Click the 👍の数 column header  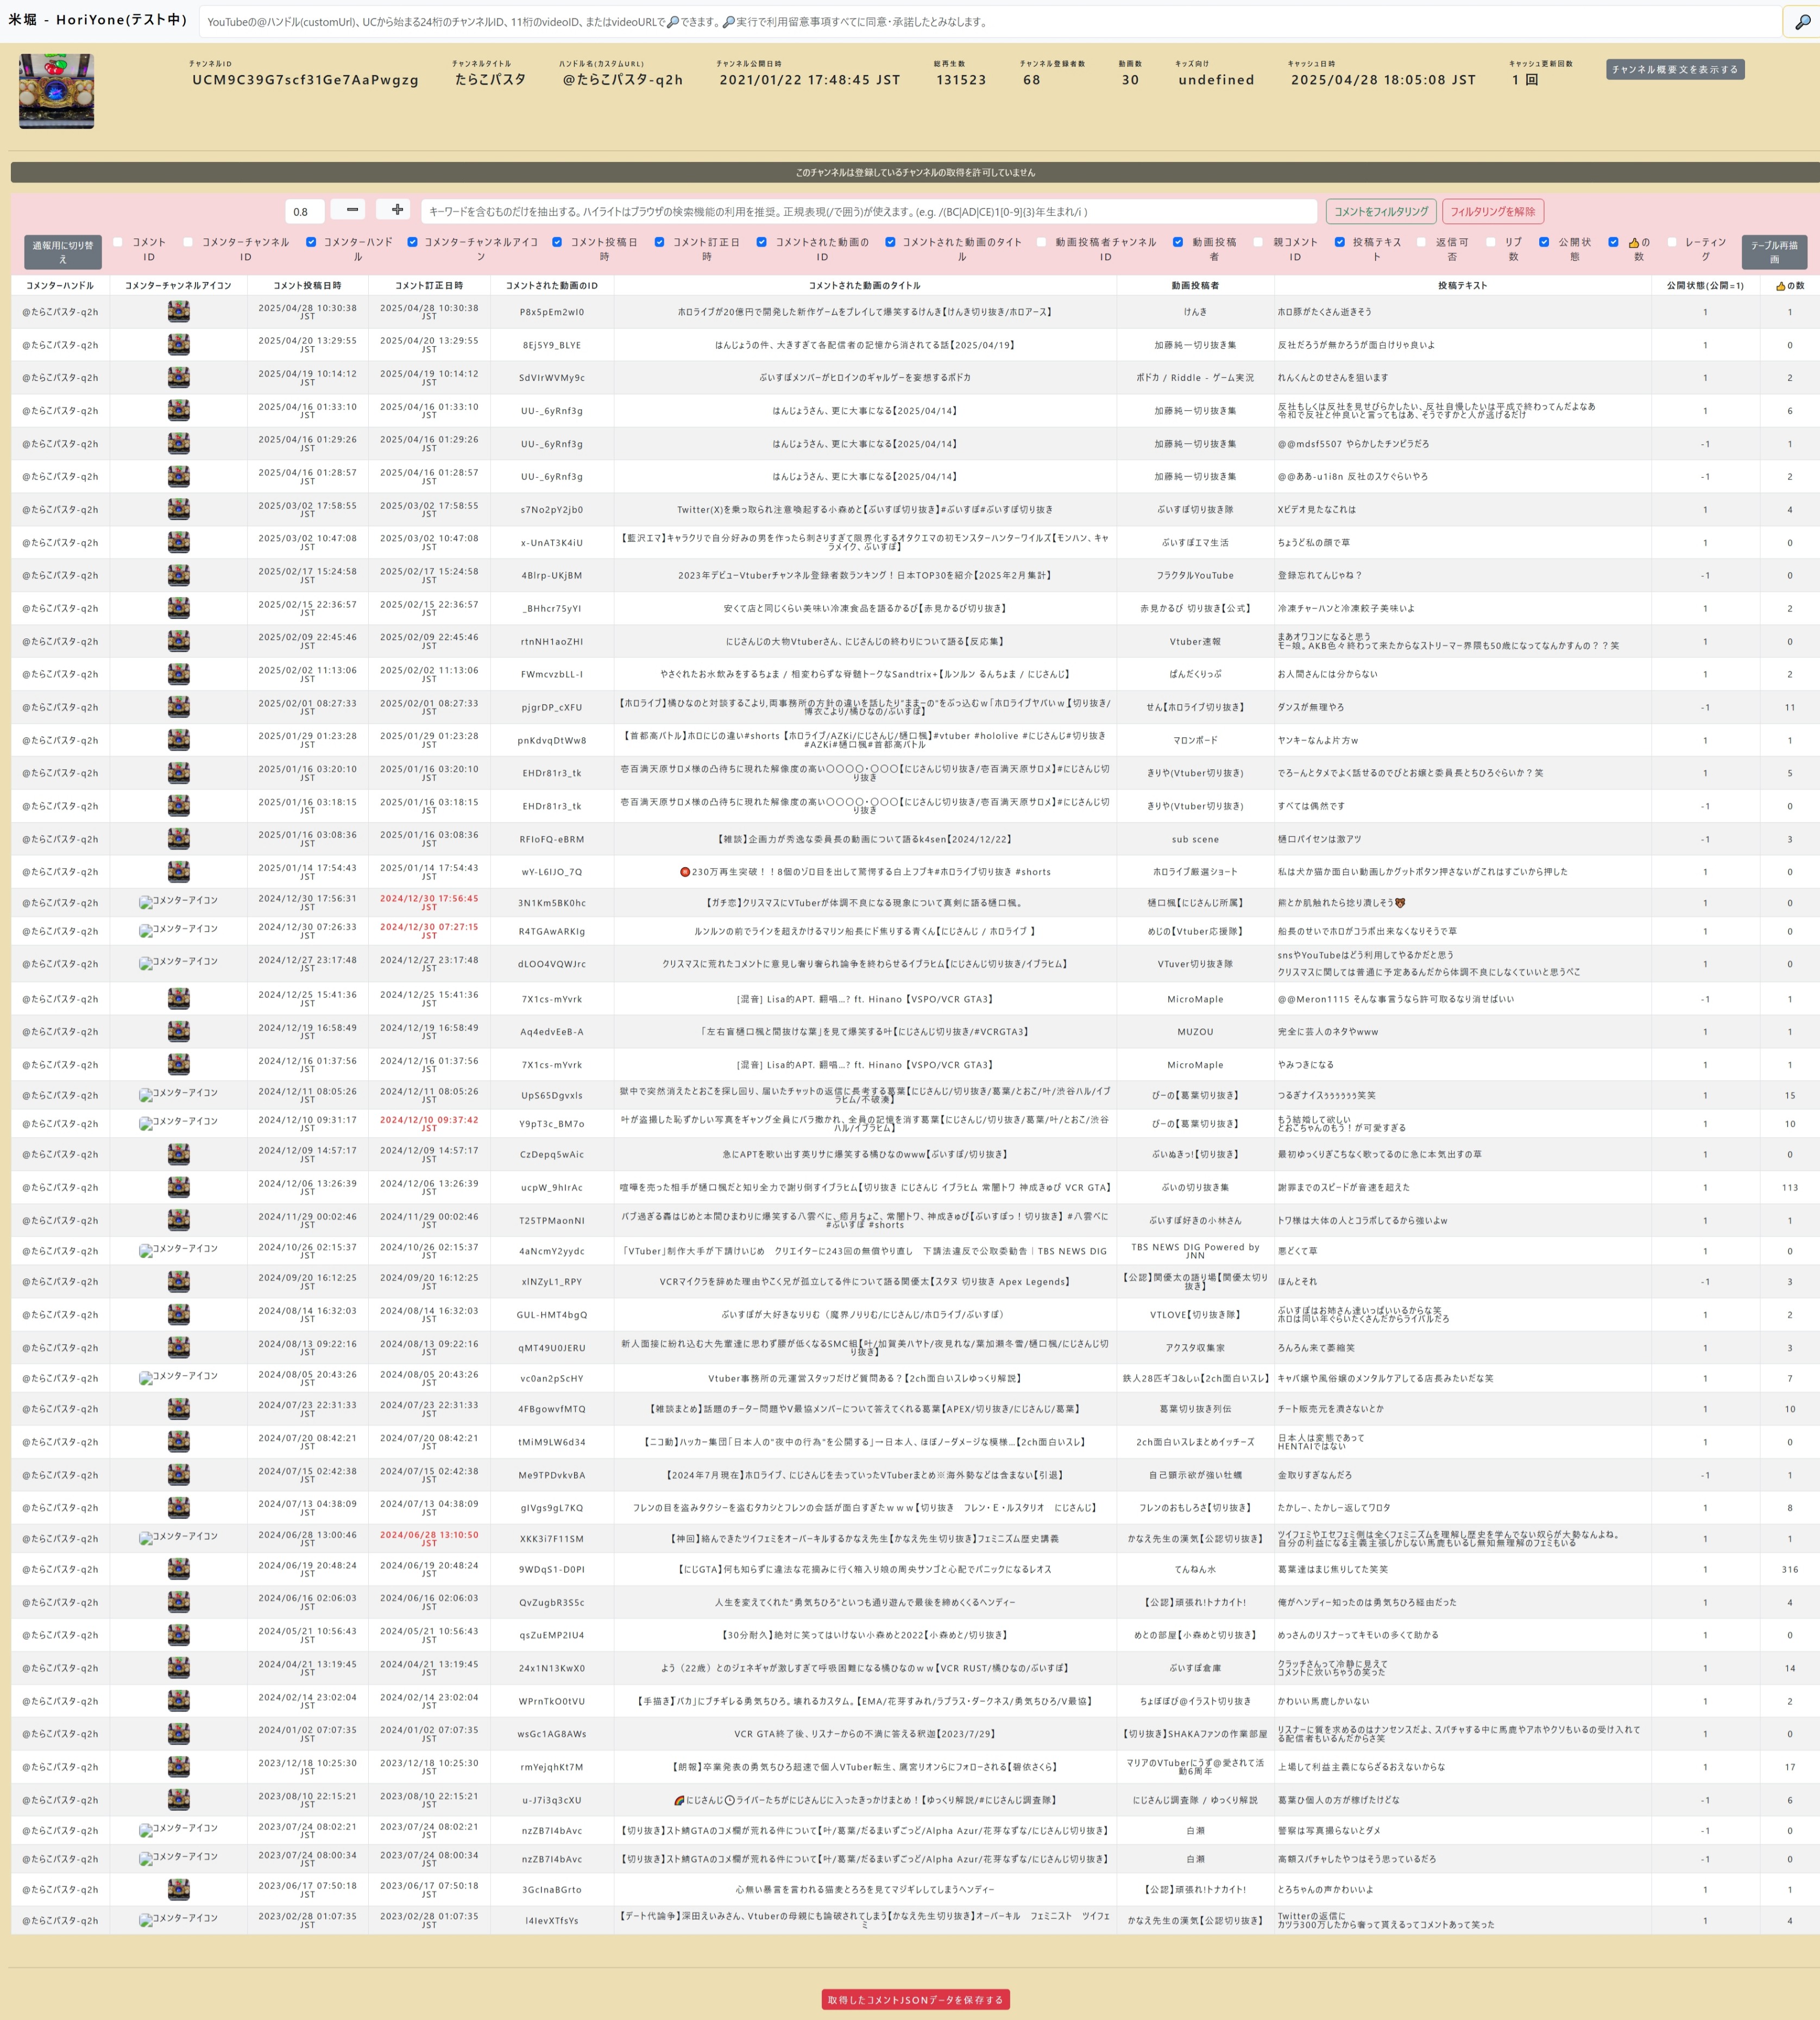(x=1790, y=285)
